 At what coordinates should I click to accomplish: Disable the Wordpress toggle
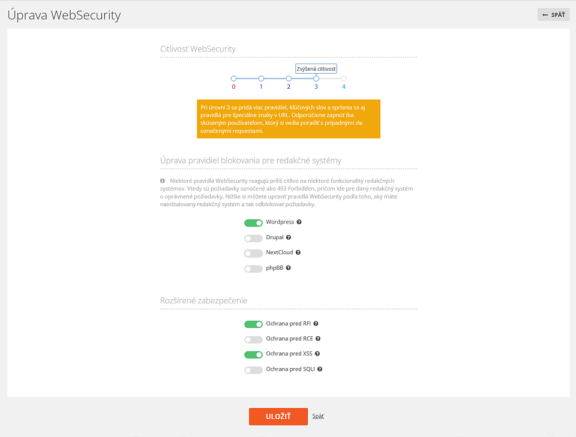pos(253,223)
